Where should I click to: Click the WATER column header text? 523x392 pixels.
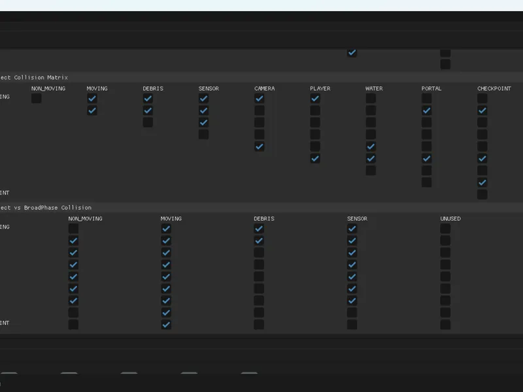(374, 88)
